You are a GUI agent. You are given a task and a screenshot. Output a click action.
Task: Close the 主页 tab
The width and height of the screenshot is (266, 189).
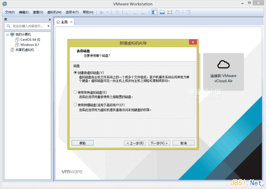tap(71, 22)
